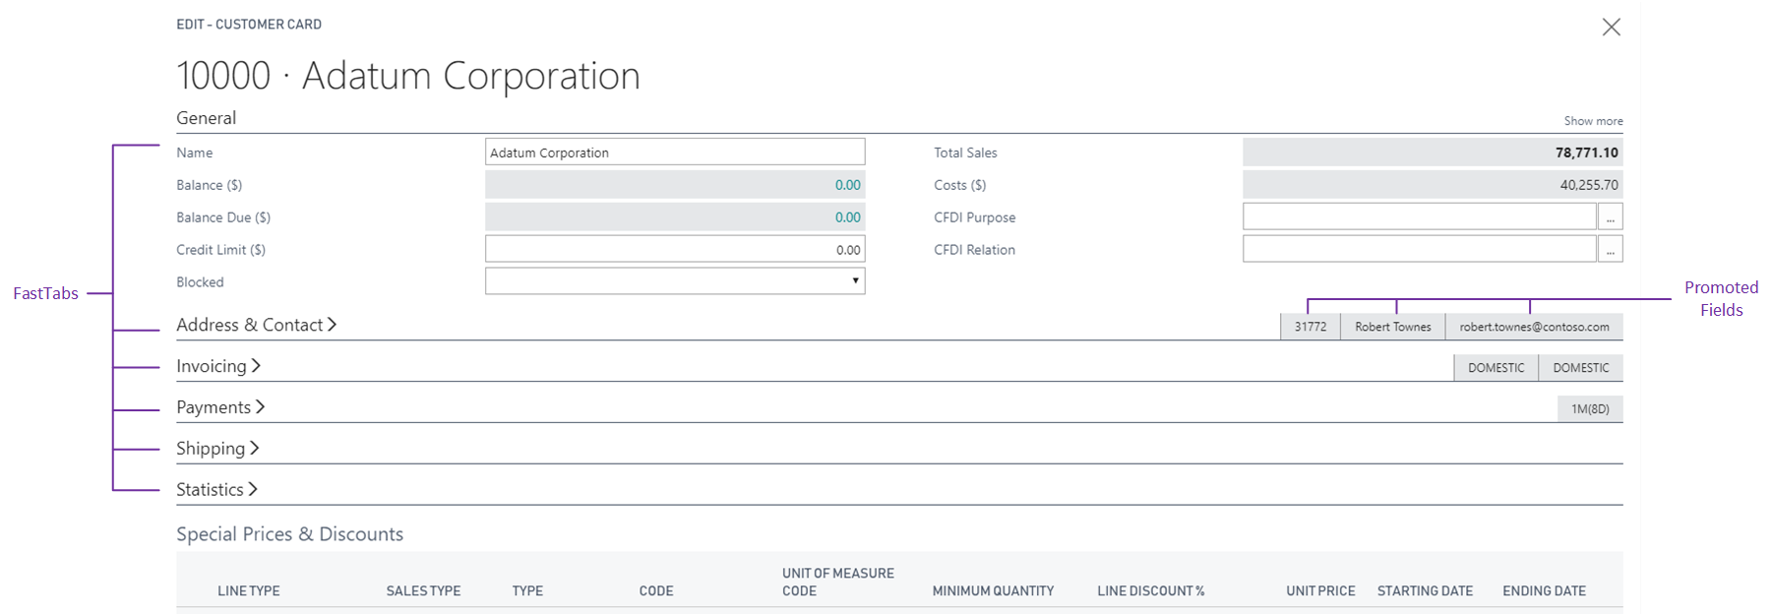Edit the CFDI Purpose field
This screenshot has width=1772, height=615.
point(1419,216)
